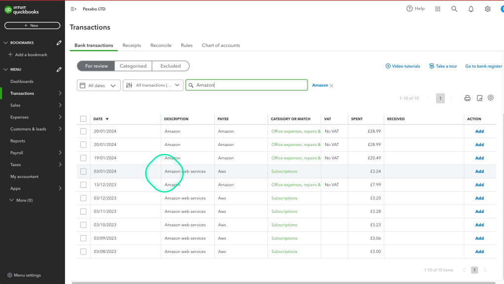Tick the select-all checkbox in header
This screenshot has width=504, height=284.
(83, 119)
